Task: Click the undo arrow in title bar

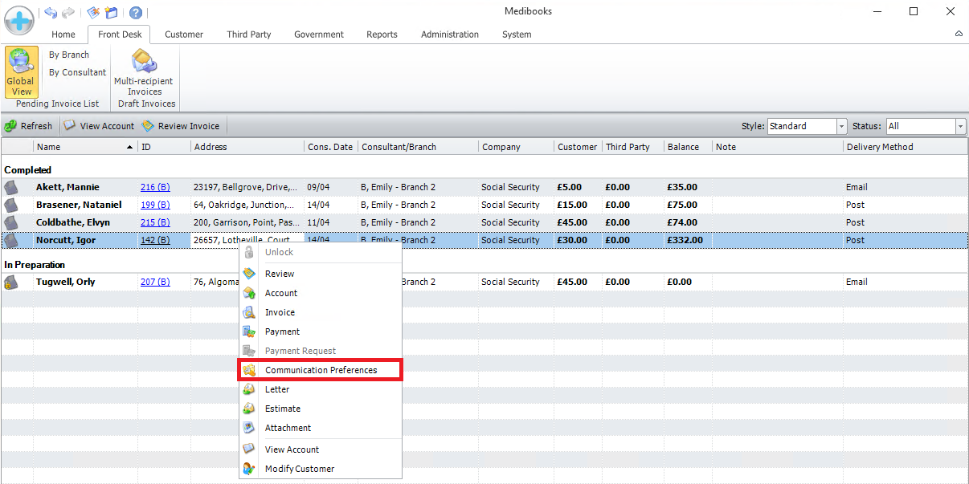Action: point(51,13)
